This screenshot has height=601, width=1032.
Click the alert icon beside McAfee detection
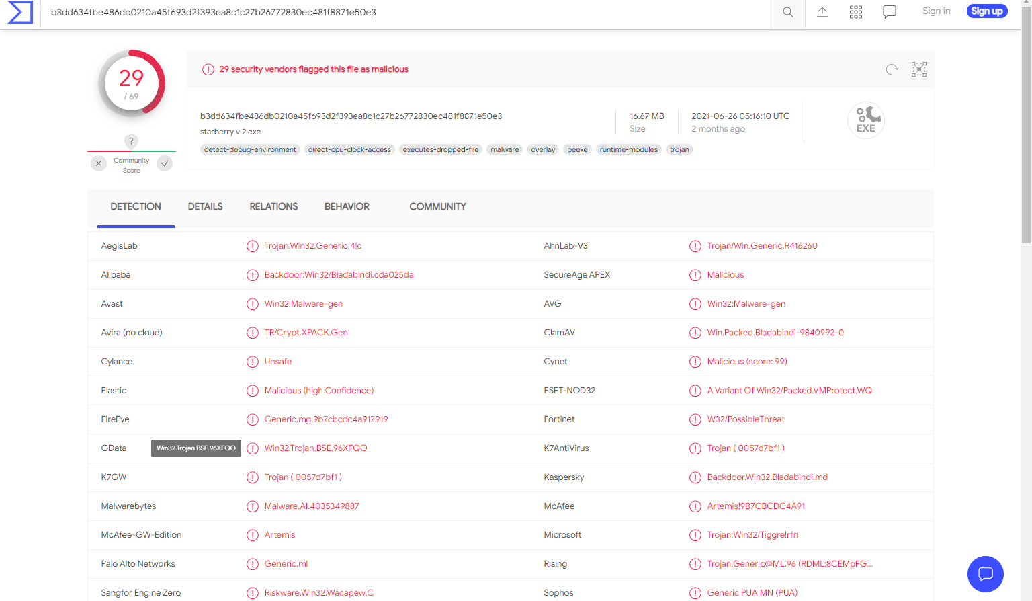695,506
